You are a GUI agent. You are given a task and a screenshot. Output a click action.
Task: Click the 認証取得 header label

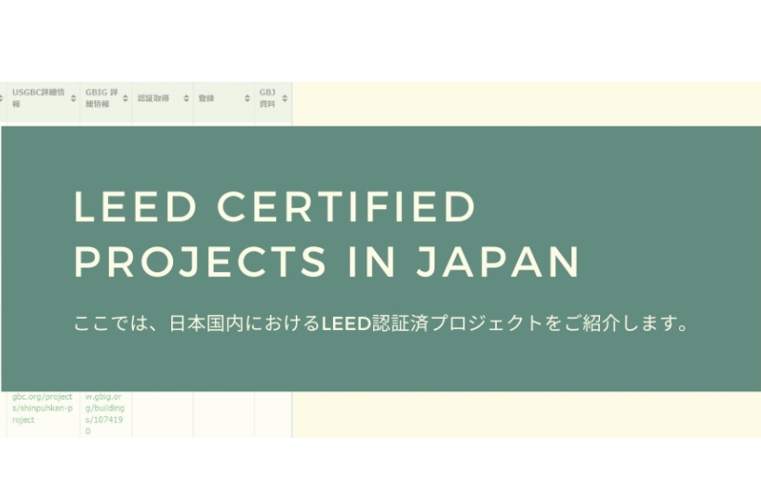154,99
